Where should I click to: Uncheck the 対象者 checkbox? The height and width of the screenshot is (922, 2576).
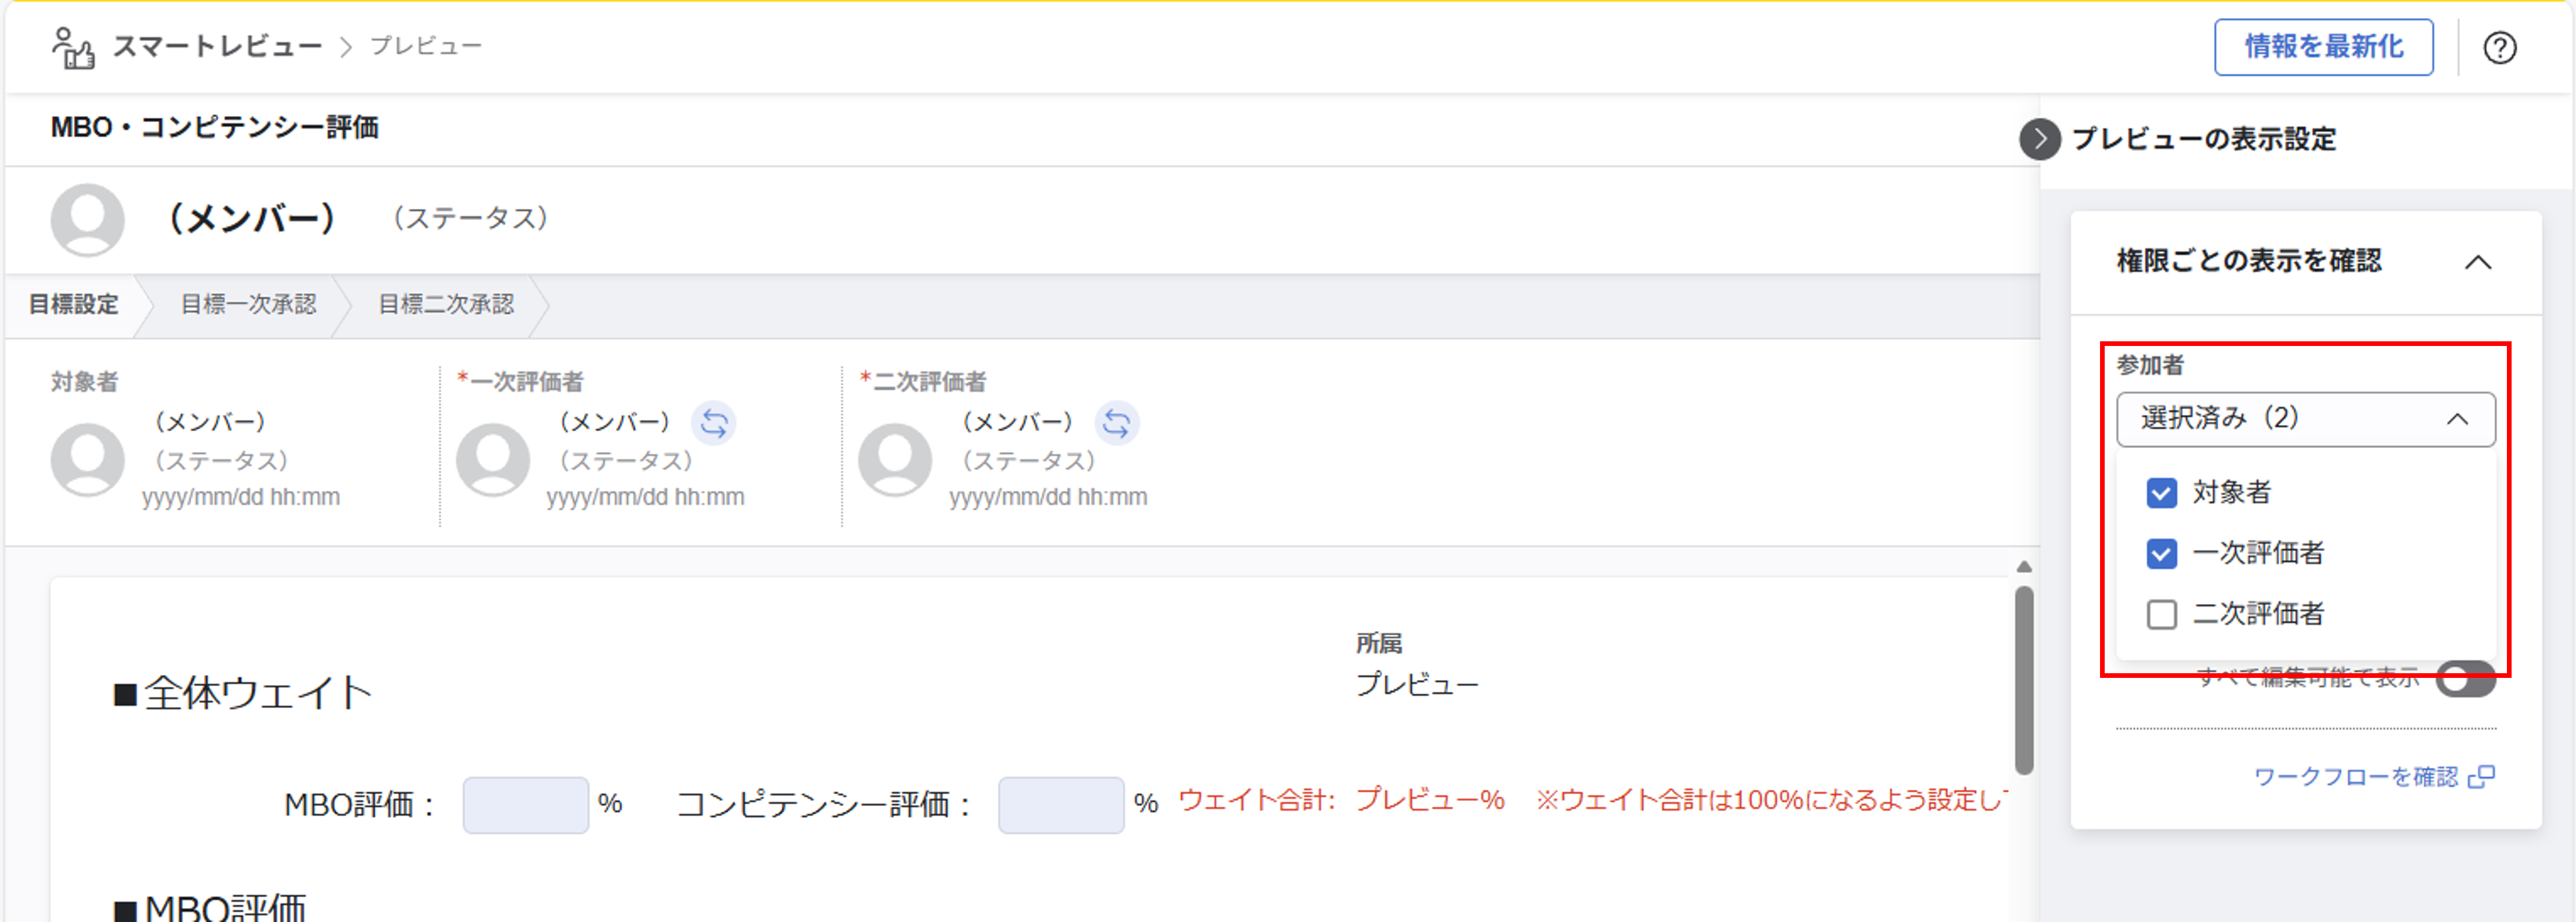click(x=2161, y=493)
